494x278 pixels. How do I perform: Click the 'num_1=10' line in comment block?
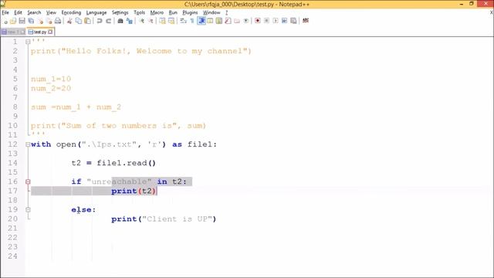pos(51,79)
